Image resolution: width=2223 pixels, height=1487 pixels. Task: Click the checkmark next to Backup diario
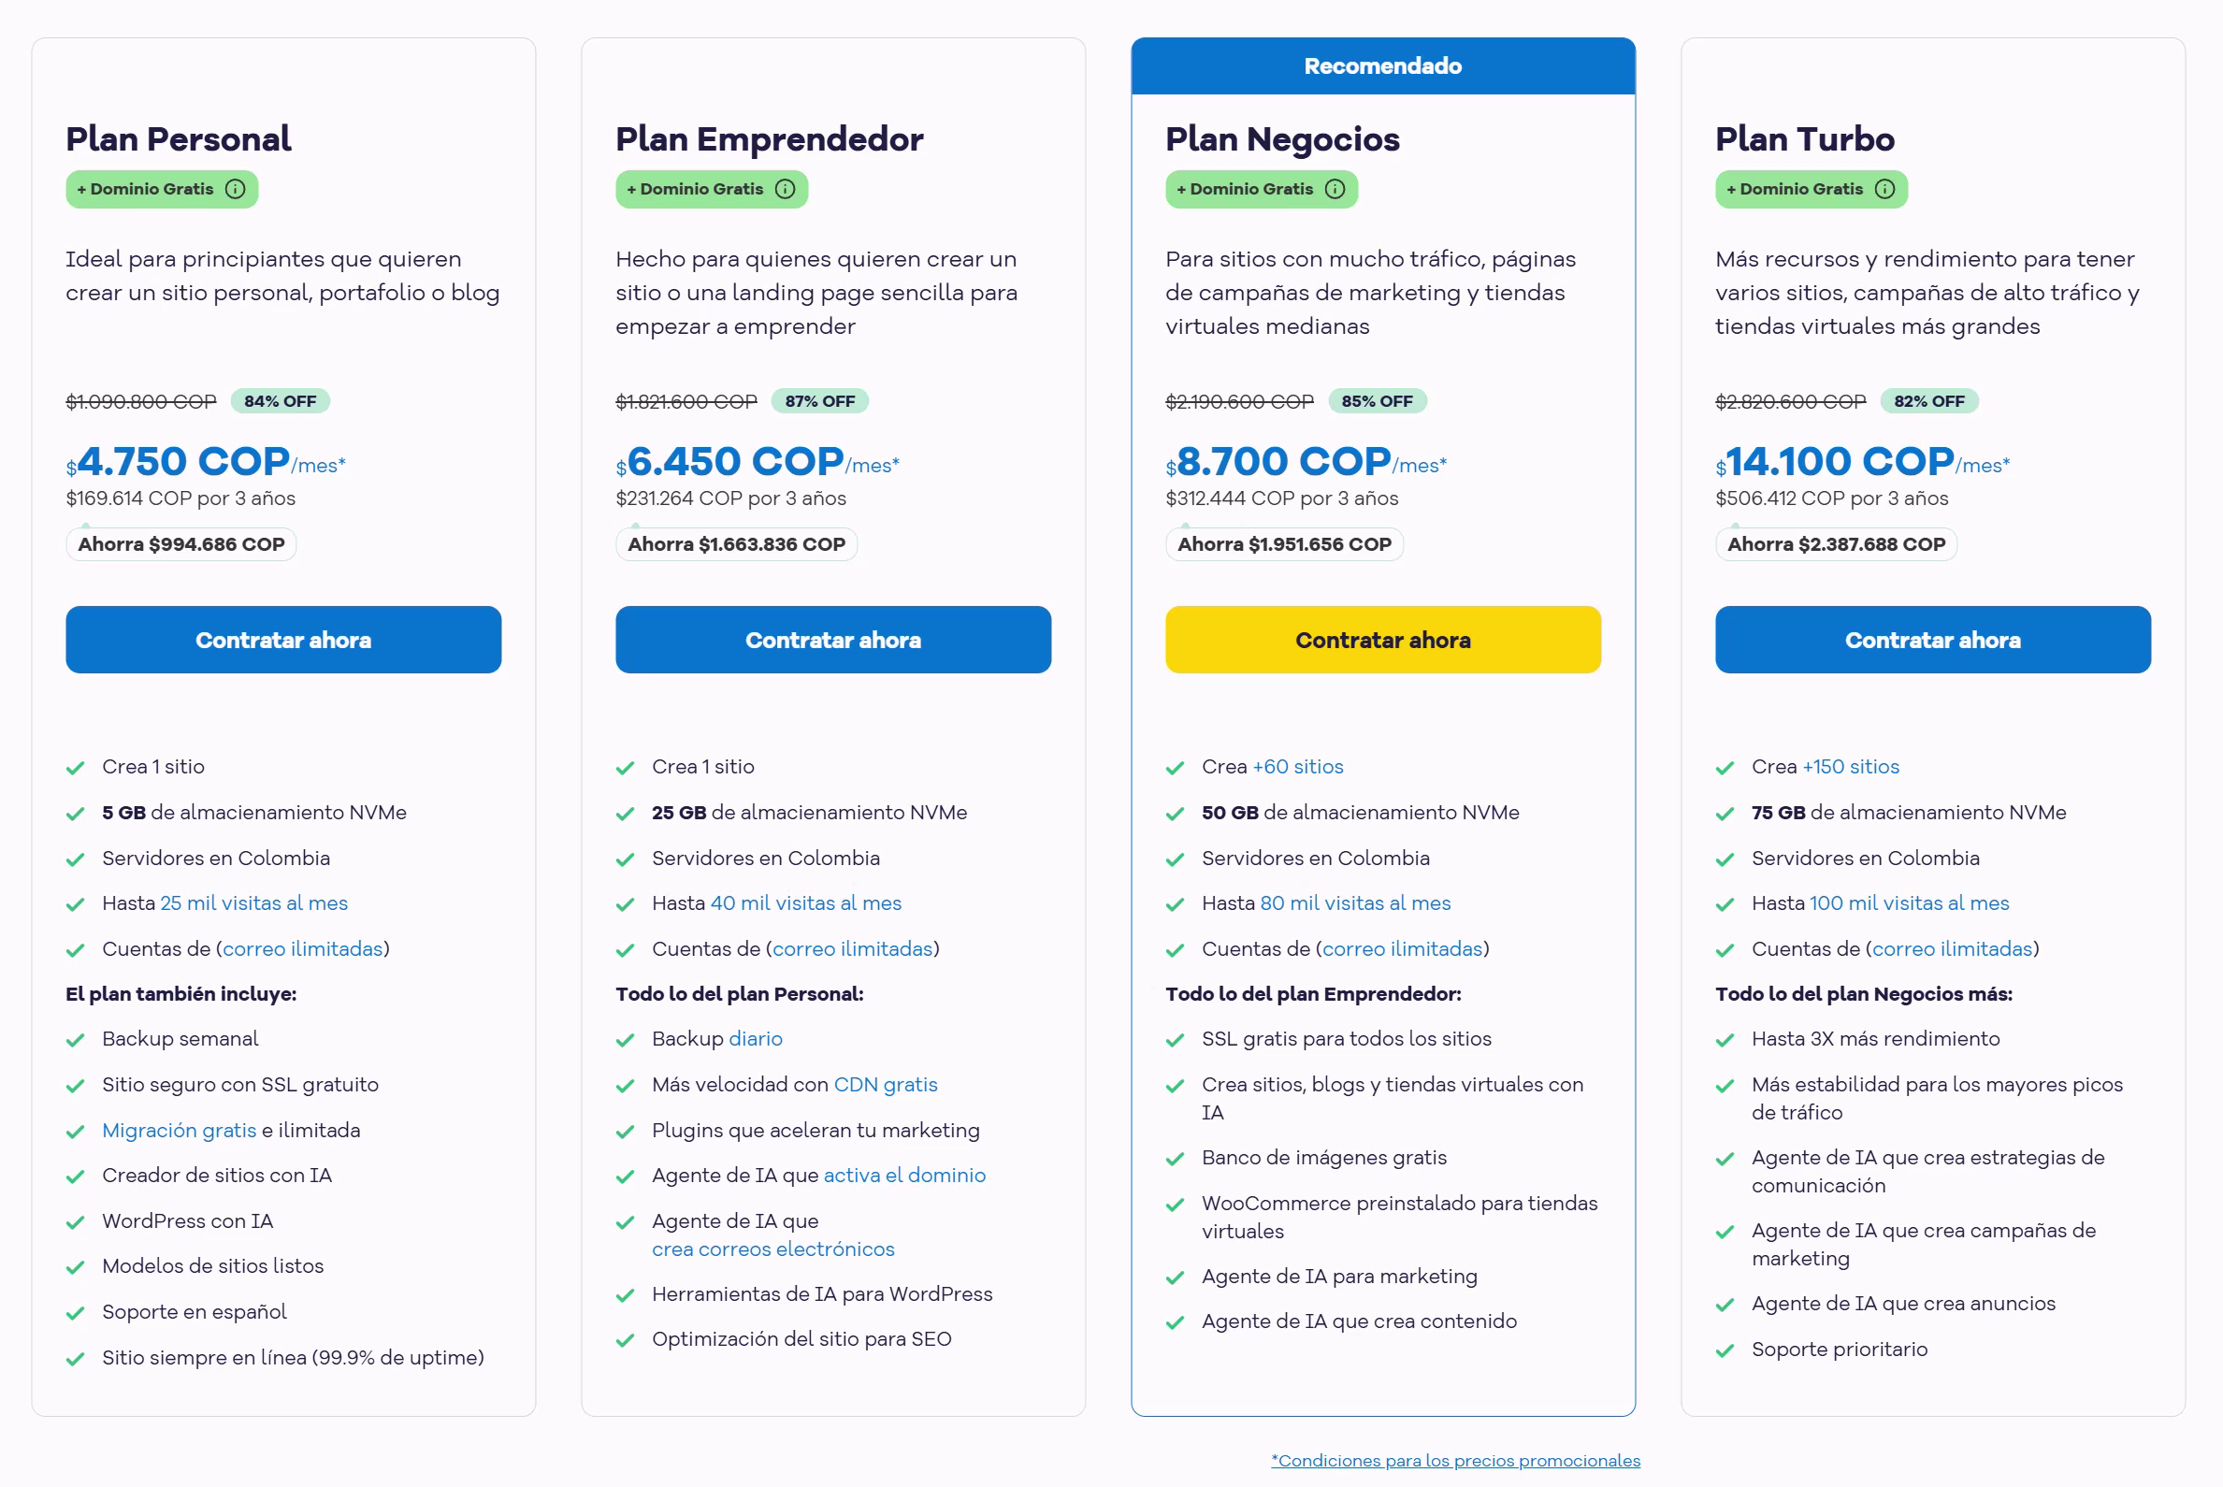626,1038
